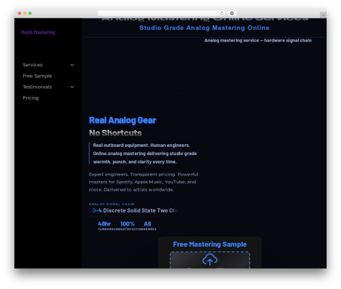Open the Testimonials menu item

(x=38, y=87)
